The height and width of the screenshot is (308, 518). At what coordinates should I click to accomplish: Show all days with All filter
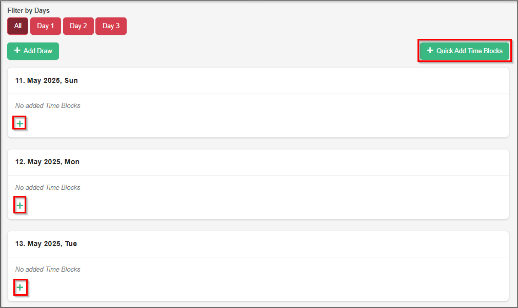pyautogui.click(x=18, y=26)
